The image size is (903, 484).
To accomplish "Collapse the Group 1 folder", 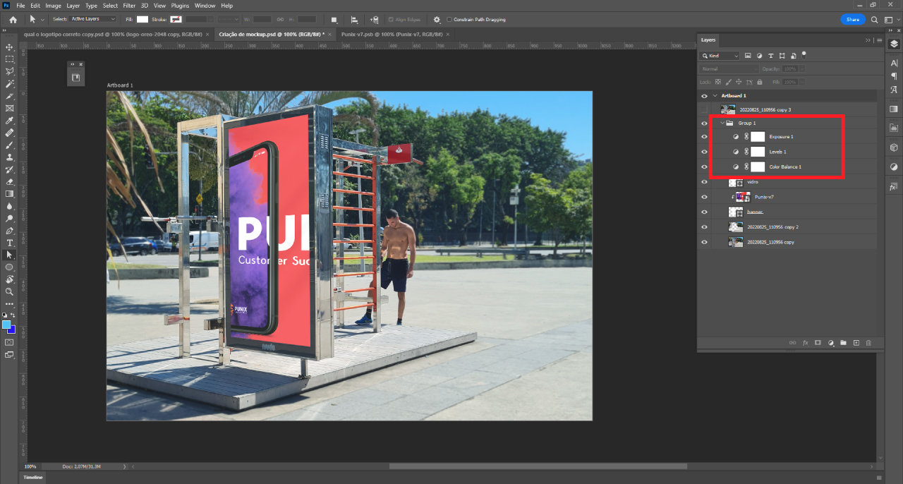I will pos(722,123).
